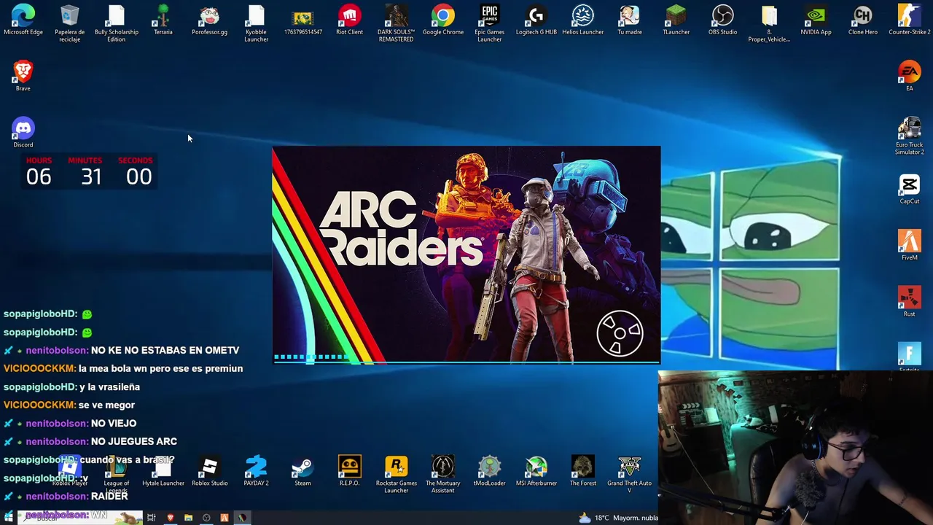933x525 pixels.
Task: Select the Clone Hero icon
Action: coord(863,20)
